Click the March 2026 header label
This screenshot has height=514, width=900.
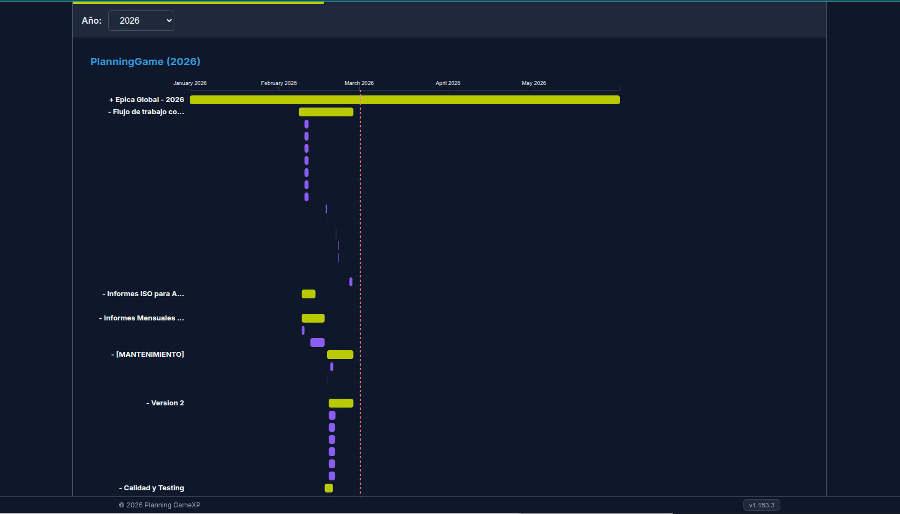tap(359, 83)
